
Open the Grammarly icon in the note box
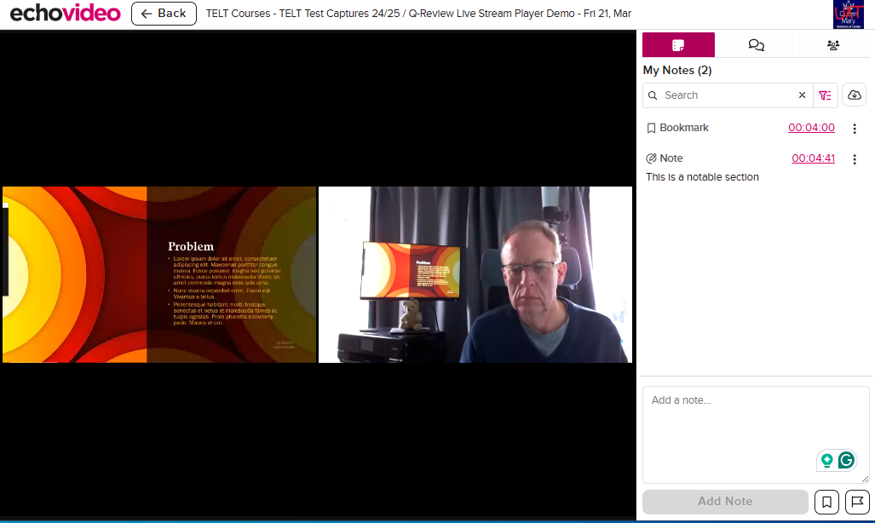click(x=846, y=459)
